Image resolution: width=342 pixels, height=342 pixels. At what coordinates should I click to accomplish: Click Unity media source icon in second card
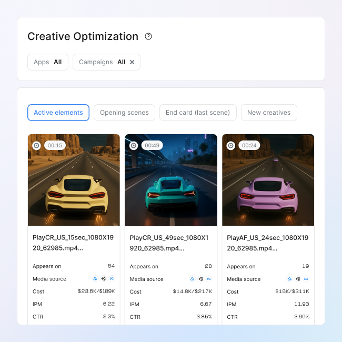(200, 279)
